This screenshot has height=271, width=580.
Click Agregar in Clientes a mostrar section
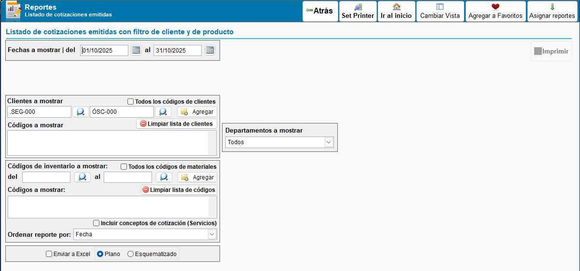pos(197,112)
